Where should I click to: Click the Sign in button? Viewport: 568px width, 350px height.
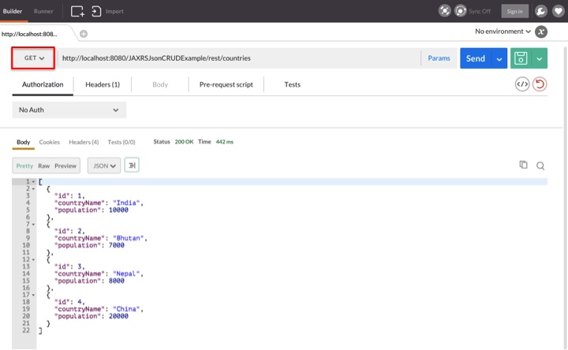pos(514,11)
